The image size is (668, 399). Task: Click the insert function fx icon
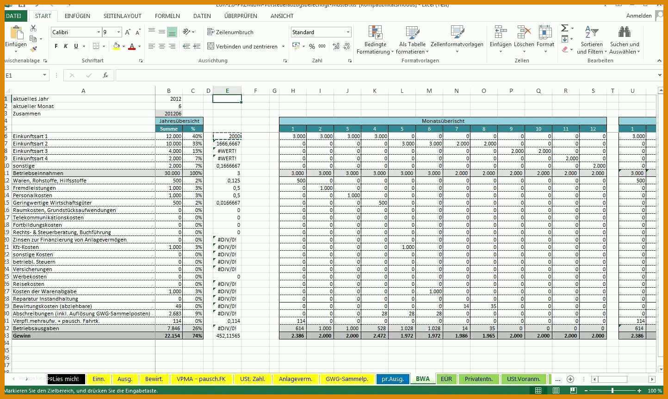[x=105, y=75]
